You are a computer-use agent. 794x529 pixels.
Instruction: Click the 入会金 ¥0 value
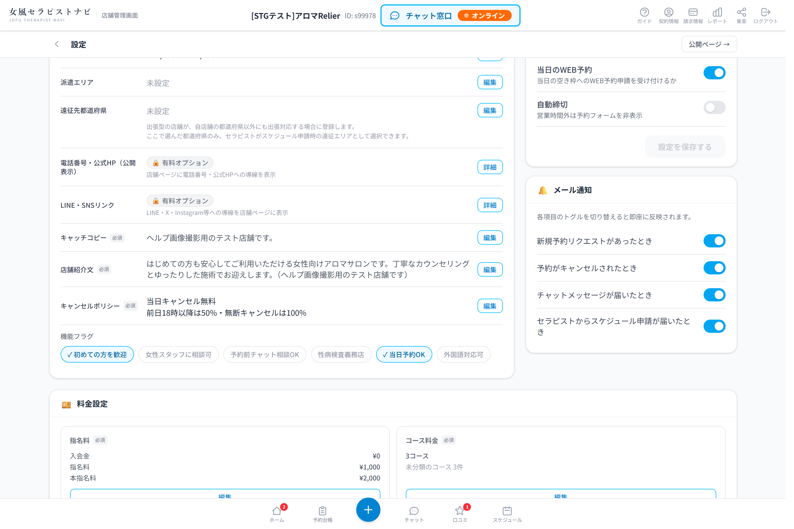[380, 460]
